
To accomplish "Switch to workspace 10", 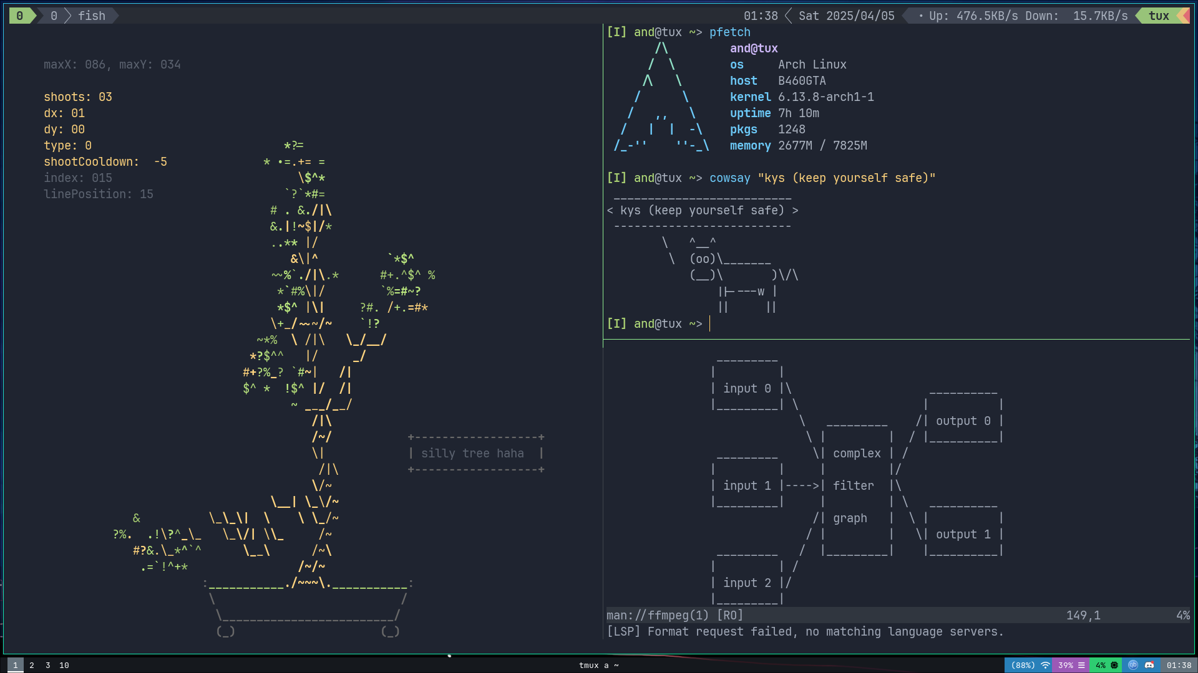I will [64, 666].
